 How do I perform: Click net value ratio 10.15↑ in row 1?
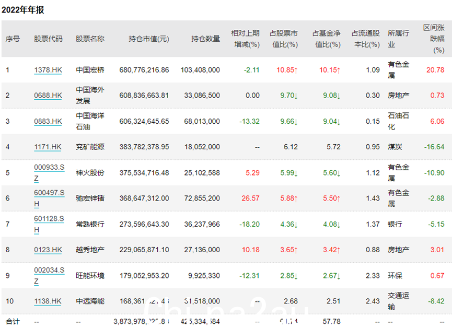tap(330, 70)
